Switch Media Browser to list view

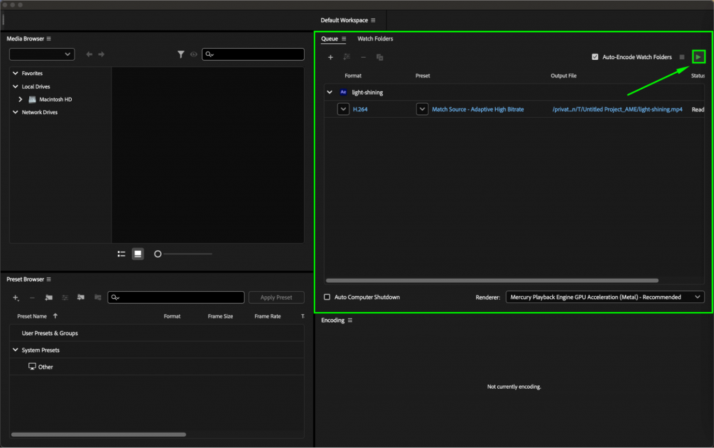coord(121,254)
